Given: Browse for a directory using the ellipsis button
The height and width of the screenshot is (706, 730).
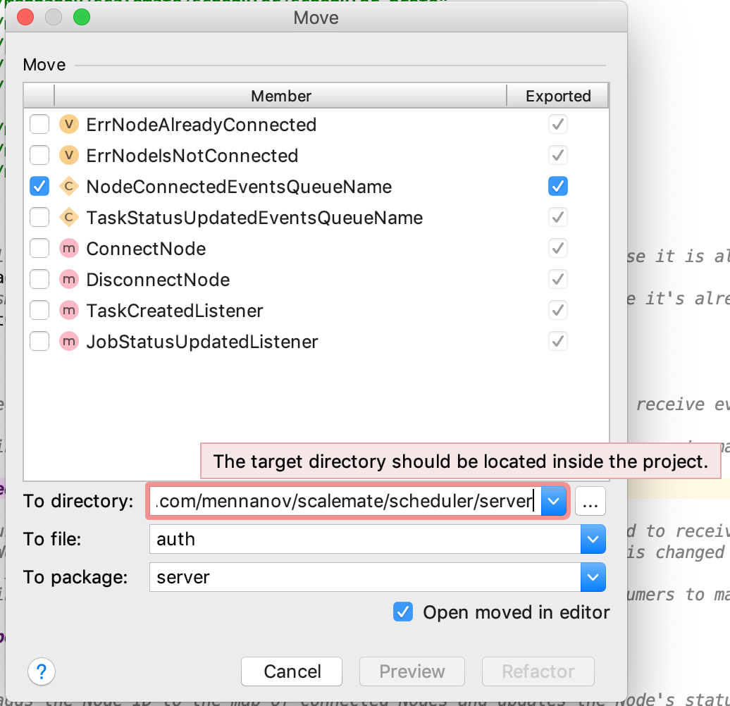Looking at the screenshot, I should pyautogui.click(x=590, y=501).
